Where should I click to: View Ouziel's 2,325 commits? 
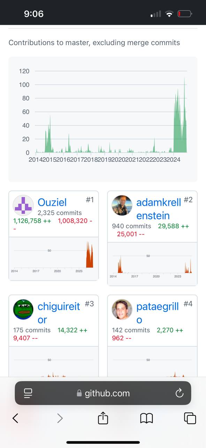(60, 213)
